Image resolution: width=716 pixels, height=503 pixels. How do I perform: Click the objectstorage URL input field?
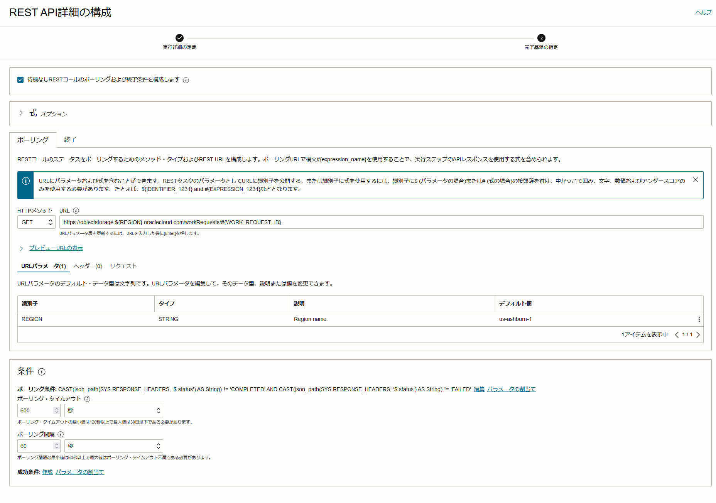[x=381, y=222]
